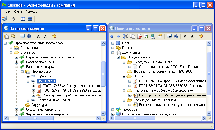The image size is (215, 130).
Task: Expand Сушка пиломатериала node
Action: coord(16,110)
